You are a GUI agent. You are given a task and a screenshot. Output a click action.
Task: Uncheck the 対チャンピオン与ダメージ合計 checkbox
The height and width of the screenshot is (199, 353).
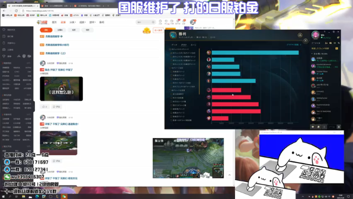tap(172, 53)
